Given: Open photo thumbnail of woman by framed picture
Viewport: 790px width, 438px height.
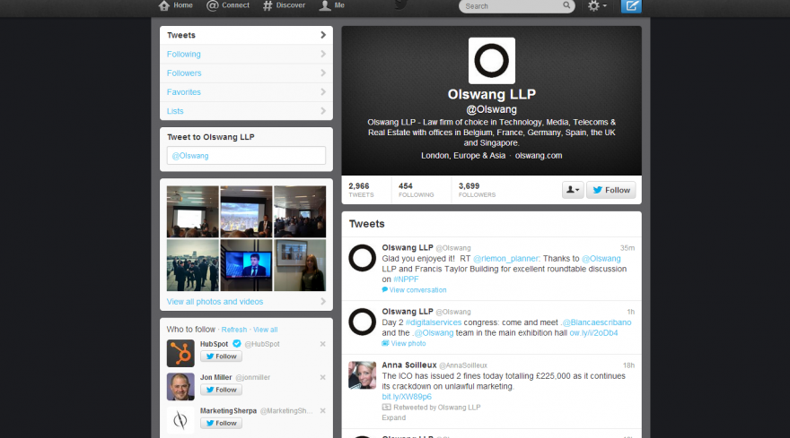Looking at the screenshot, I should 300,265.
